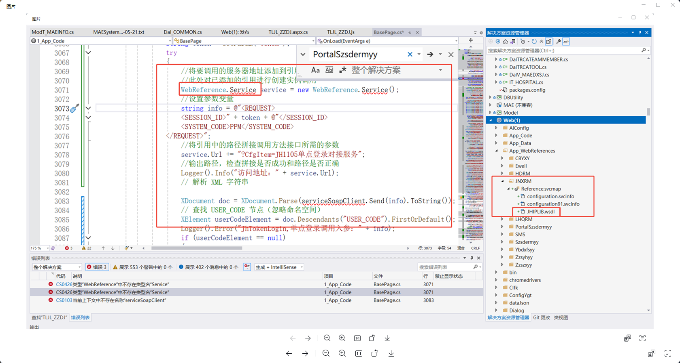Open 整个解决方案 scope dropdown in find box
680x363 pixels.
point(440,70)
